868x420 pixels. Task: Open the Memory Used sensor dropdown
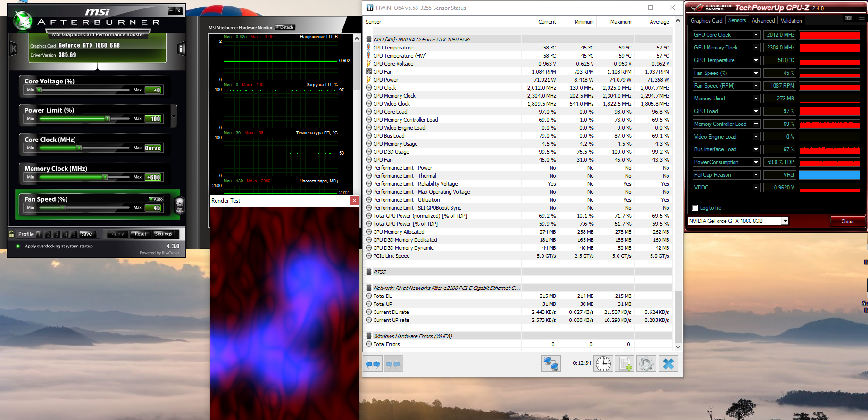point(756,99)
